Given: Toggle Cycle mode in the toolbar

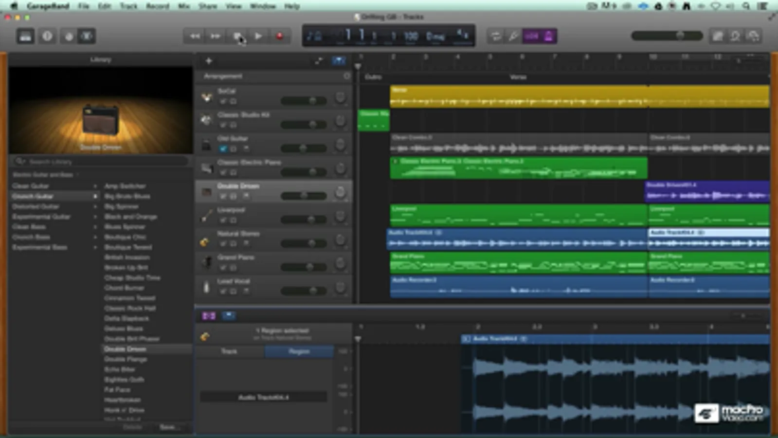Looking at the screenshot, I should [x=495, y=36].
